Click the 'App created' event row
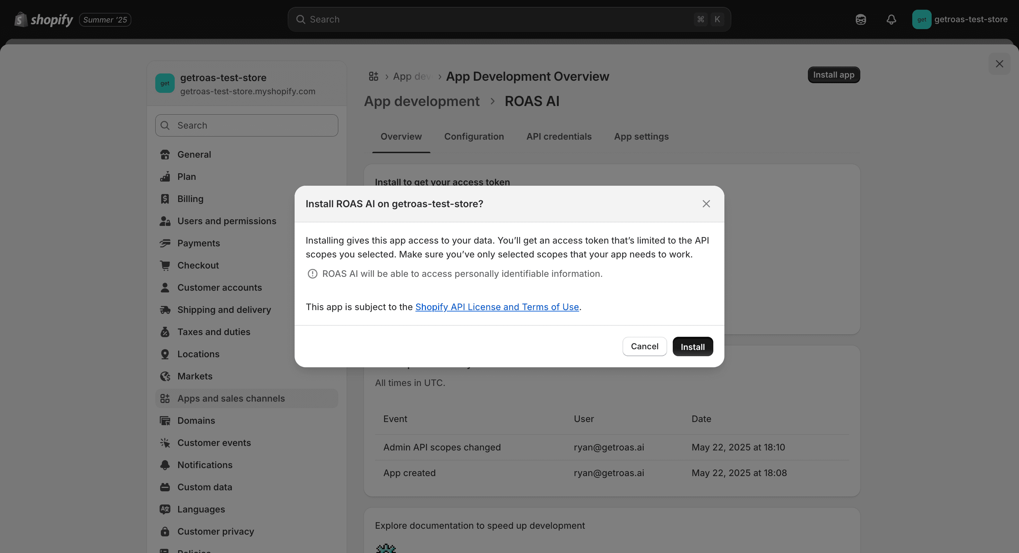Viewport: 1019px width, 553px height. (611, 473)
